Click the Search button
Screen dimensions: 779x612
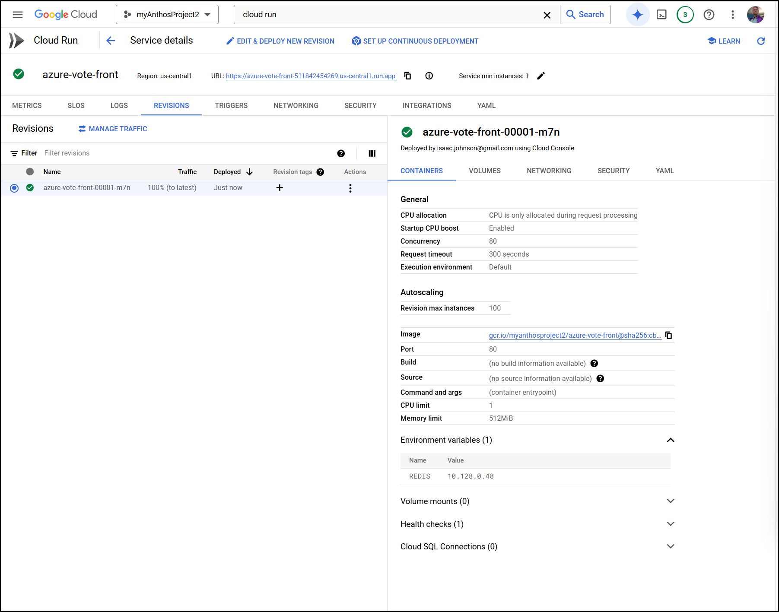click(x=585, y=15)
